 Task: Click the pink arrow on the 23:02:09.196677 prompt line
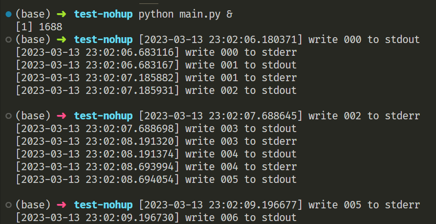pos(63,205)
